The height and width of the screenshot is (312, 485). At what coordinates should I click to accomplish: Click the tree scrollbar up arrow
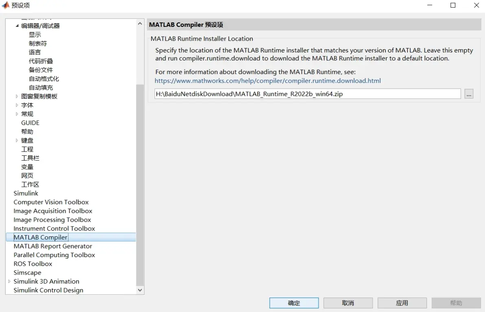[140, 24]
